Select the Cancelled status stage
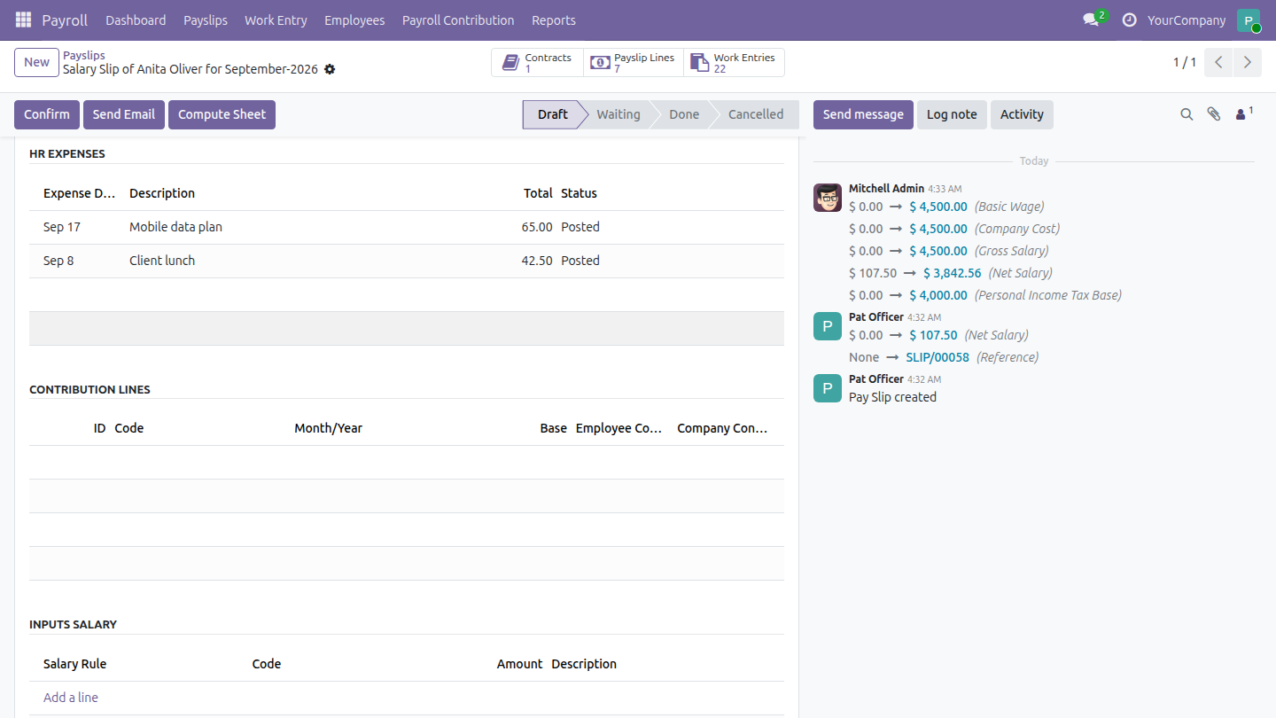 click(x=756, y=114)
